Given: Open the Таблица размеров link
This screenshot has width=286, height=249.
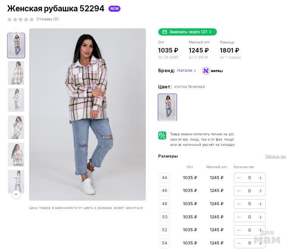Looking at the screenshot, I should coord(275,156).
